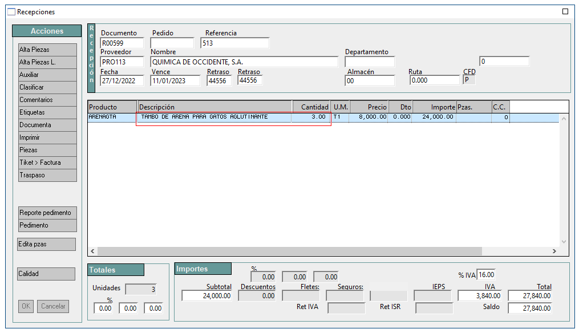579x333 pixels.
Task: Confirm with the OK button
Action: [26, 306]
